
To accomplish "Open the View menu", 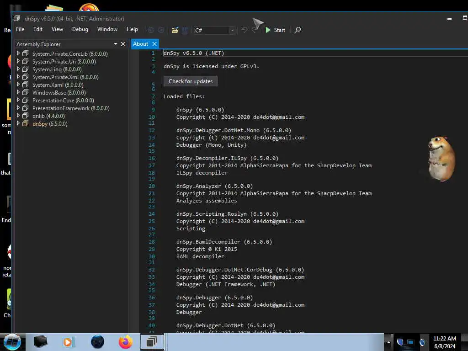I will [57, 29].
